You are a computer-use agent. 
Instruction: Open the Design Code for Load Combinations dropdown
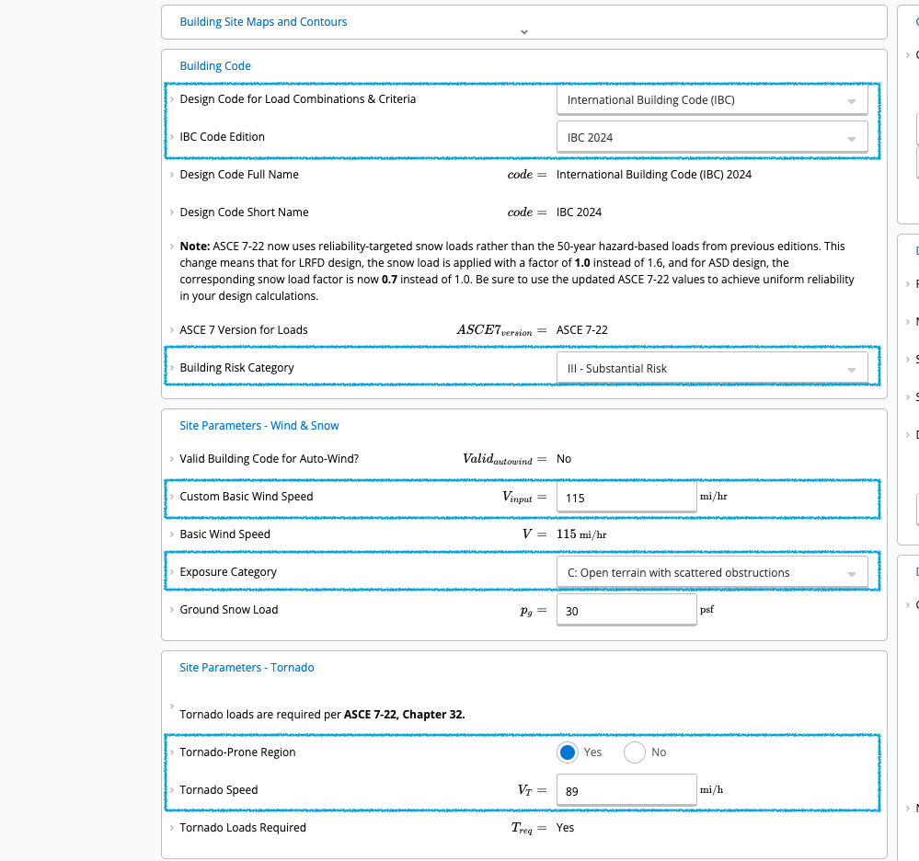[x=712, y=99]
